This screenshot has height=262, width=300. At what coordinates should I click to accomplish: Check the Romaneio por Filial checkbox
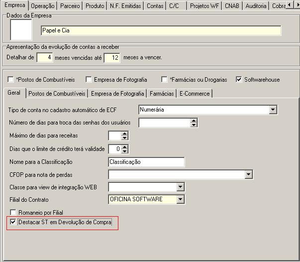coord(13,212)
